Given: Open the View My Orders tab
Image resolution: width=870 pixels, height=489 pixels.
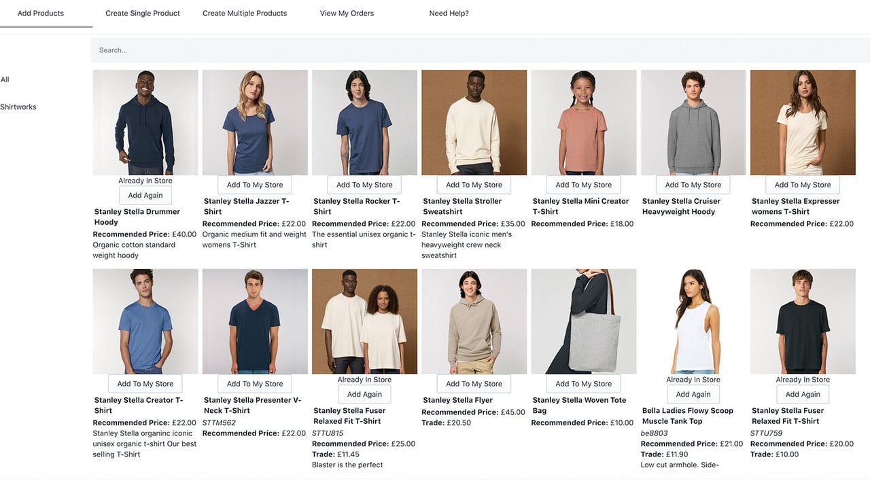Looking at the screenshot, I should click(x=347, y=13).
